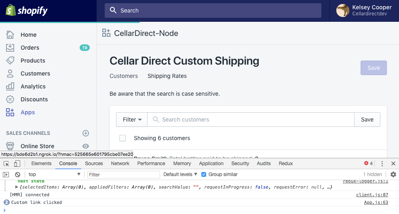Open the Security tab
Viewport: 399px width, 214px height.
click(240, 164)
